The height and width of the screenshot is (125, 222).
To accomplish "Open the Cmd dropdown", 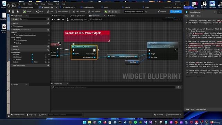I will [43, 115].
